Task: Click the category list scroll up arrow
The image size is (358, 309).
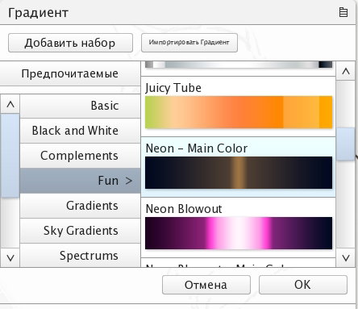Action: (x=10, y=104)
